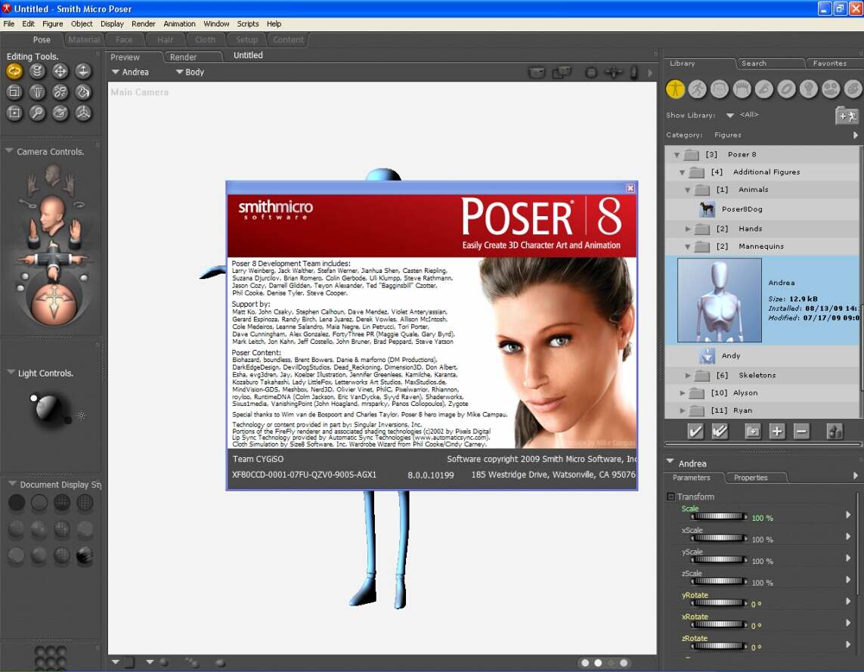864x672 pixels.
Task: Select the View Magnifier tool
Action: click(37, 113)
